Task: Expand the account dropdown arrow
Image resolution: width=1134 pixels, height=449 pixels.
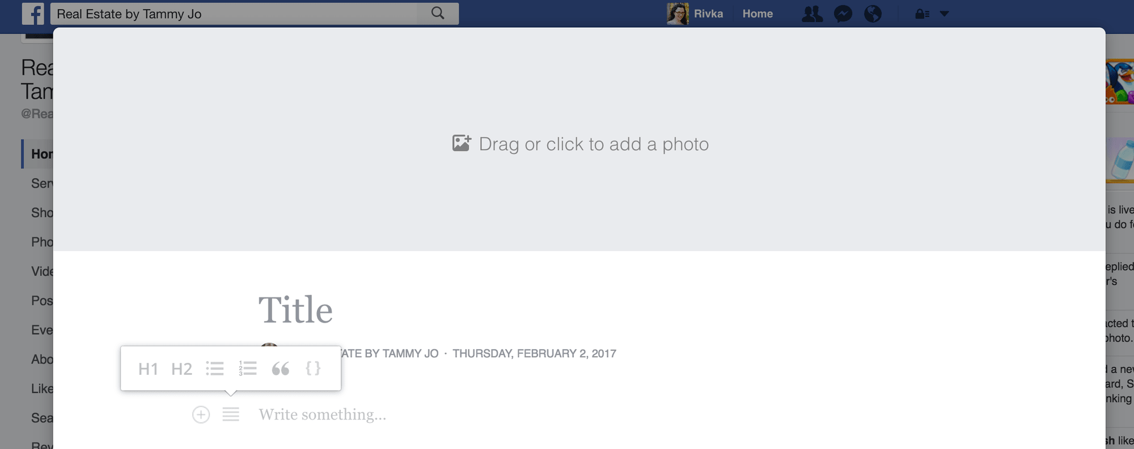Action: 944,14
